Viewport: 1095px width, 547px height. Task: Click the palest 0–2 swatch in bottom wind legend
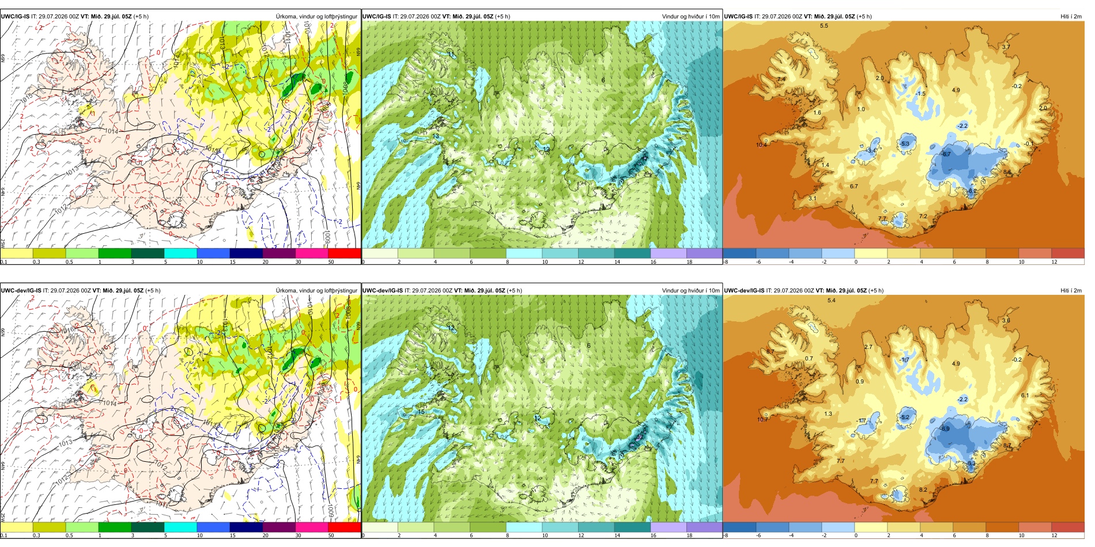click(380, 527)
